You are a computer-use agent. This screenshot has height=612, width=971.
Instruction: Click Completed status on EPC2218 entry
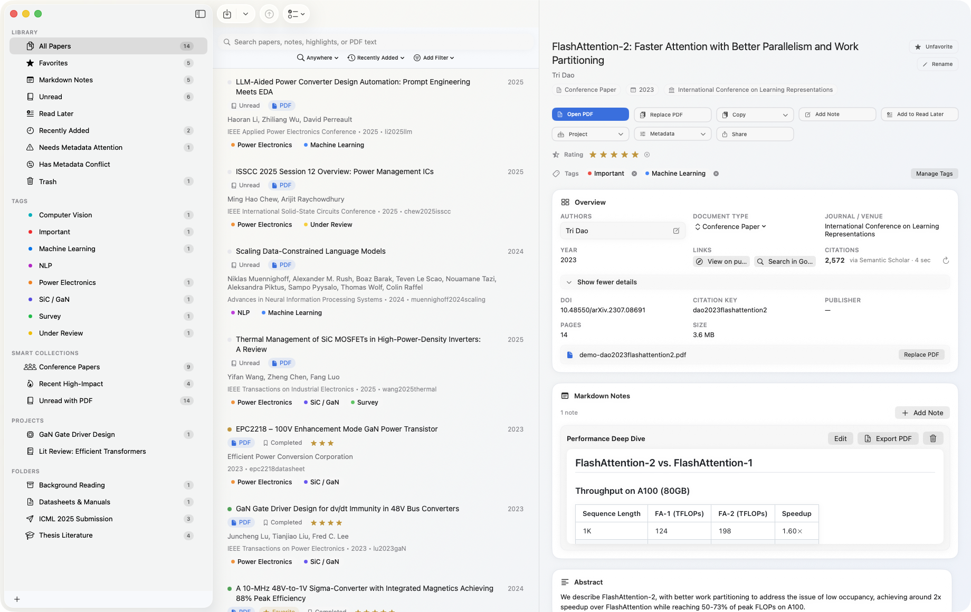coord(282,443)
